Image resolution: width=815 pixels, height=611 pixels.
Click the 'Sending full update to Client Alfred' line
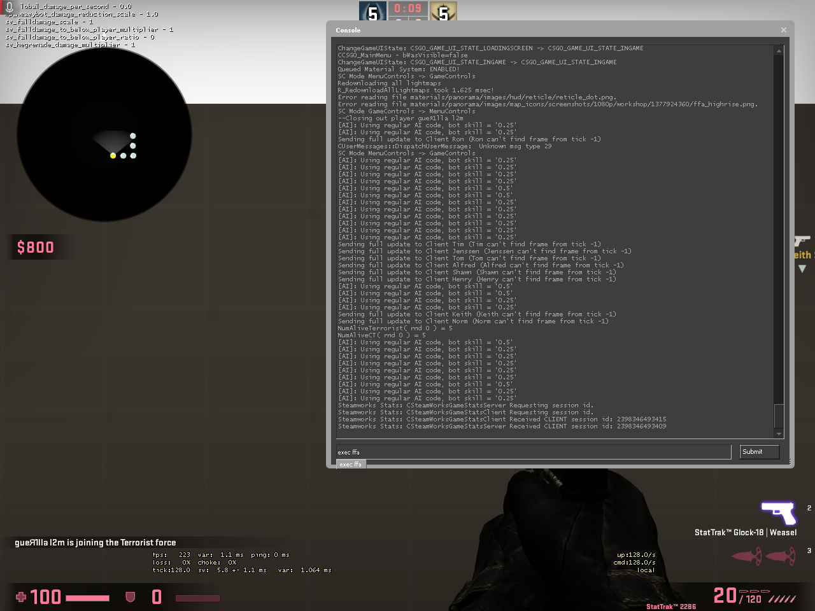(x=481, y=265)
